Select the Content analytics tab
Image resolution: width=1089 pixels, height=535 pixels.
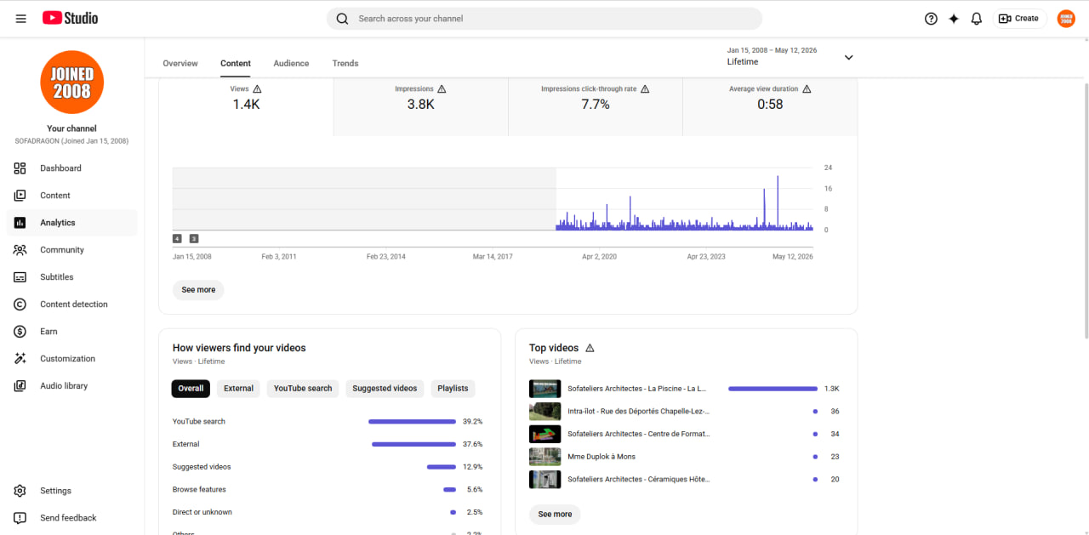tap(236, 63)
